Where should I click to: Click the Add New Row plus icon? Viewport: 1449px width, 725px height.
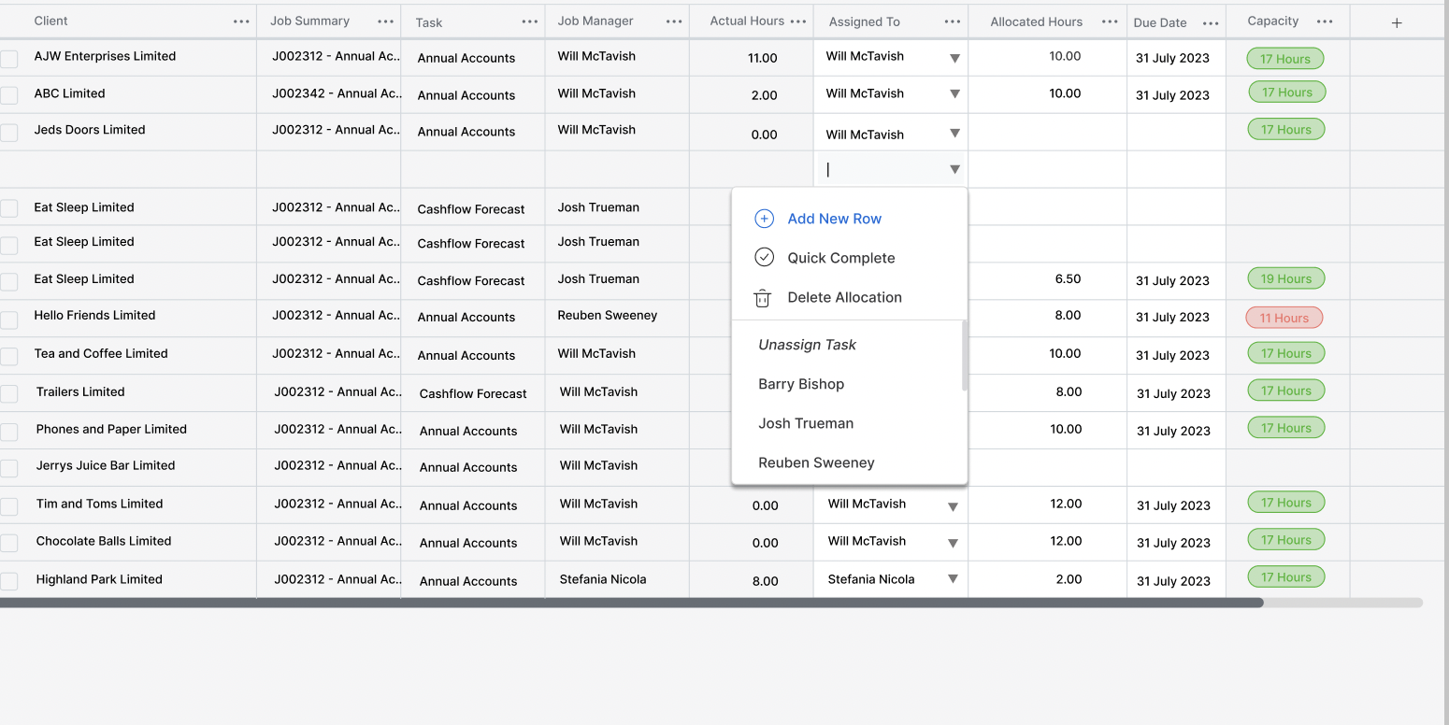[764, 219]
